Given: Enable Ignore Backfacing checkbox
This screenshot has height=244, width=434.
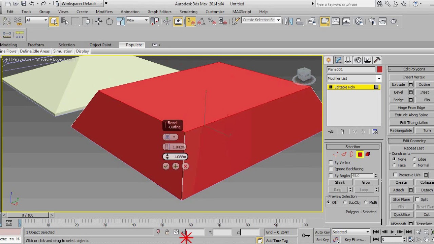Looking at the screenshot, I should [x=331, y=169].
